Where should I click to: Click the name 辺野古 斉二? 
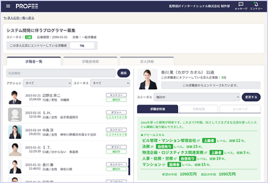pyautogui.click(x=51, y=96)
